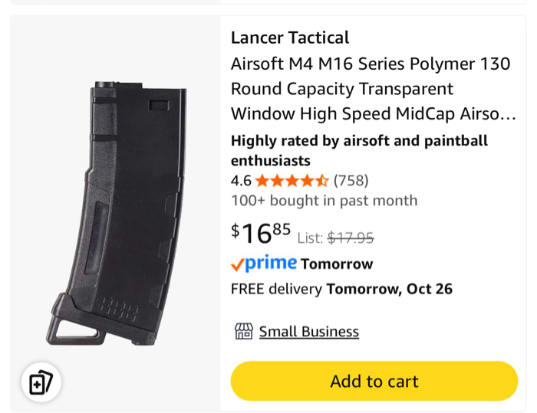537x413 pixels.
Task: Click 'Tomorrow' next to the Prime logo
Action: click(x=337, y=264)
